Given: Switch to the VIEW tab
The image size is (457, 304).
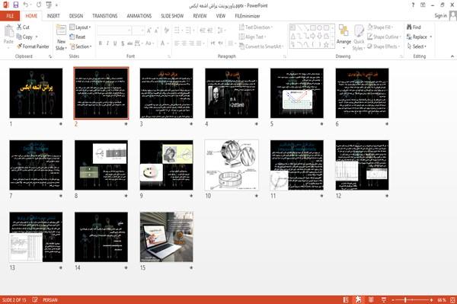Looking at the screenshot, I should pos(221,16).
